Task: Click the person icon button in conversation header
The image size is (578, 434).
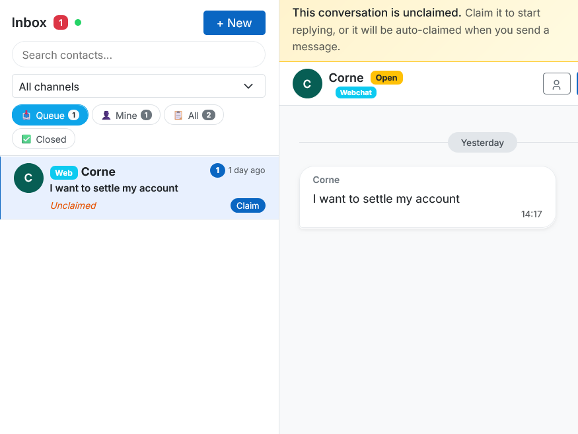Action: pyautogui.click(x=556, y=84)
